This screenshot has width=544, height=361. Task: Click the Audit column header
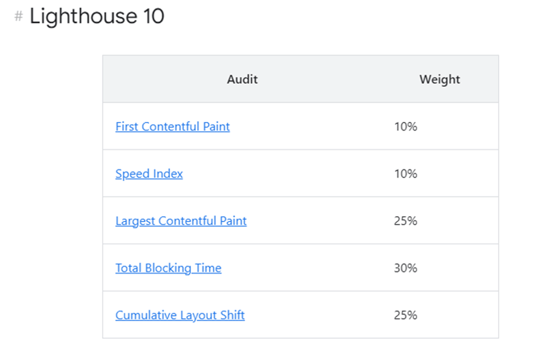242,79
